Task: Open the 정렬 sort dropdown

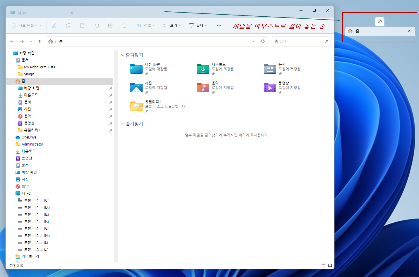Action: [x=146, y=25]
